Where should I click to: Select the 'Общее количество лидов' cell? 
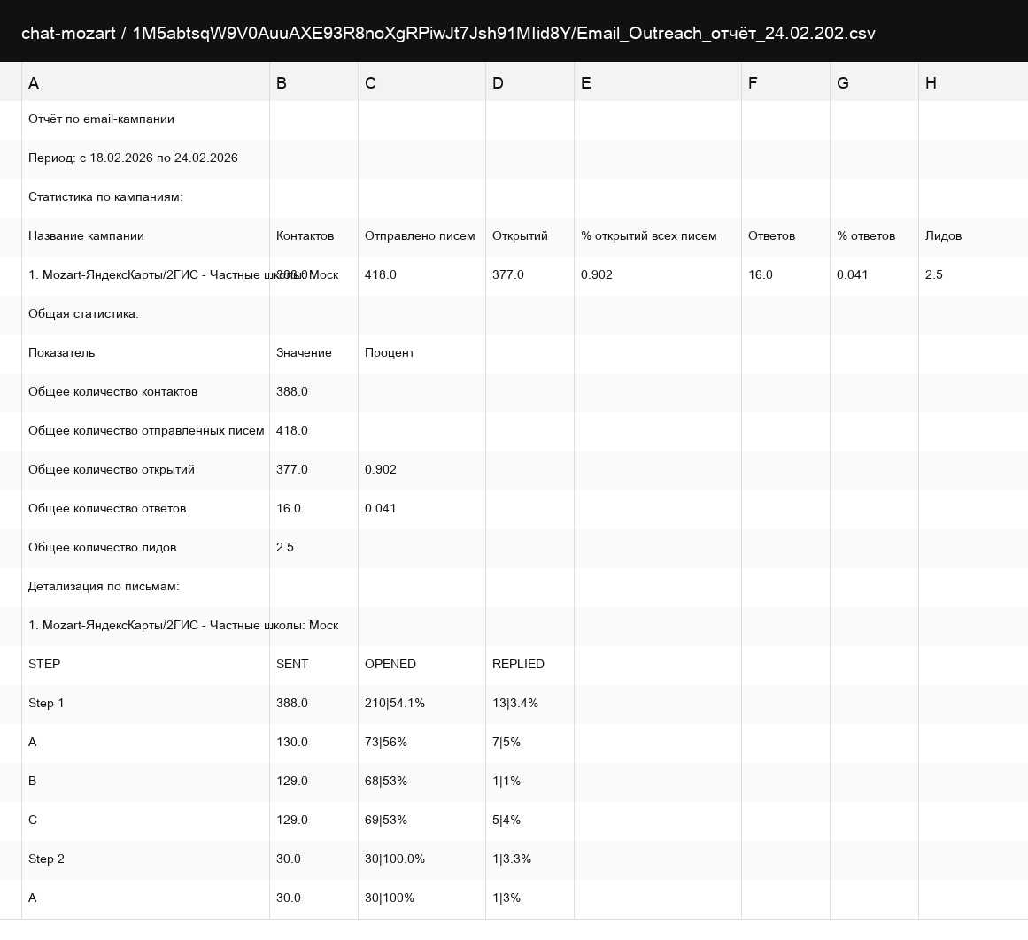(145, 547)
